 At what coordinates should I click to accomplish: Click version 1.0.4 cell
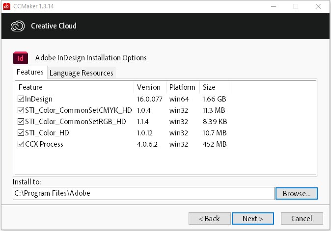click(143, 110)
